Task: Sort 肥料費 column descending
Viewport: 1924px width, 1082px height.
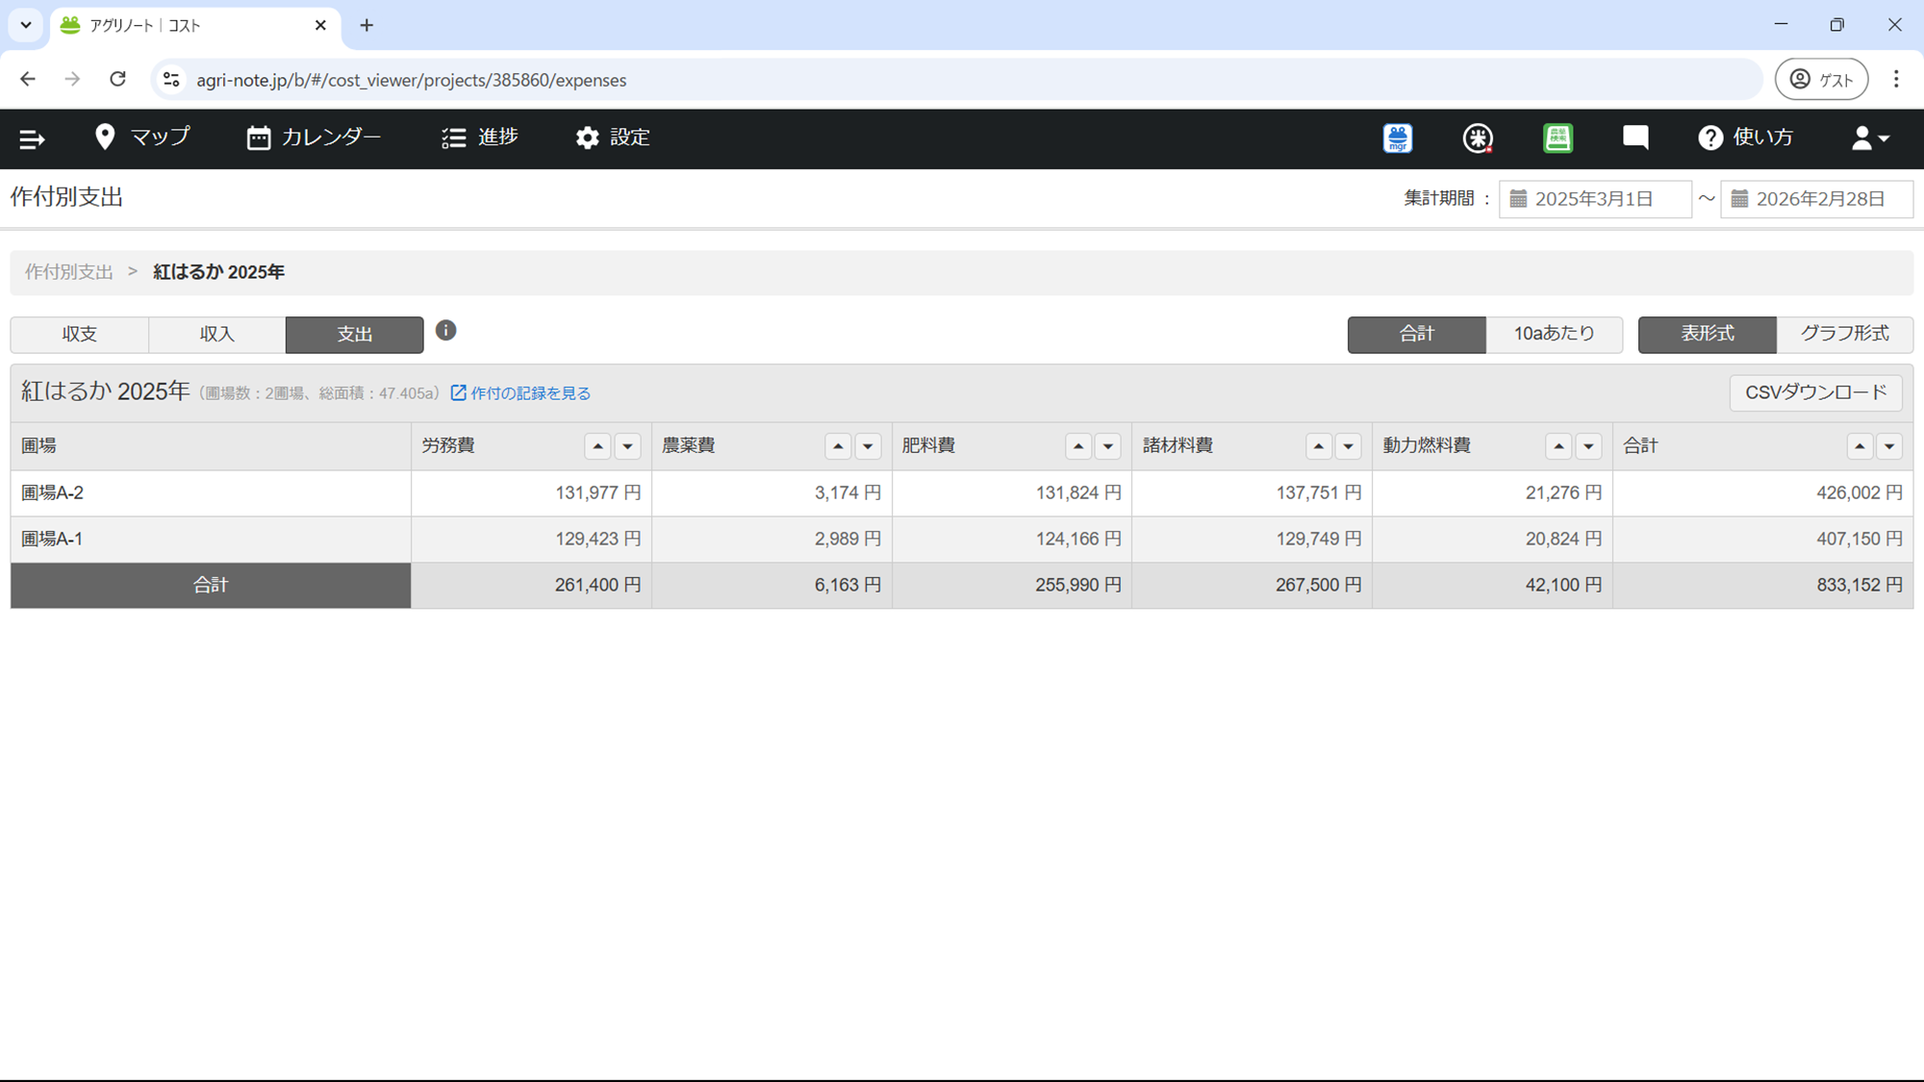Action: point(1108,446)
